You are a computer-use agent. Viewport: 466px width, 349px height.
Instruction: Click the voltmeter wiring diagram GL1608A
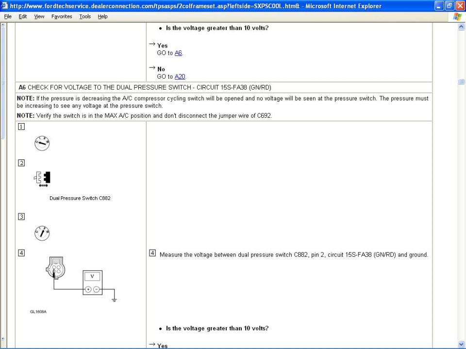point(81,280)
